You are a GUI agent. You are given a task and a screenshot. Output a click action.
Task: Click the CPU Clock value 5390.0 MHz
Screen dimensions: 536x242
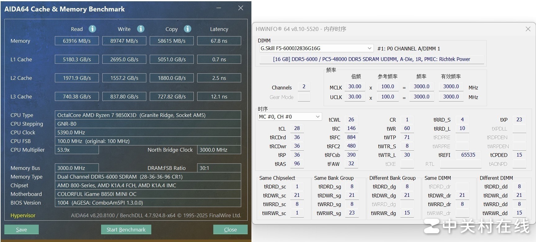(x=148, y=132)
